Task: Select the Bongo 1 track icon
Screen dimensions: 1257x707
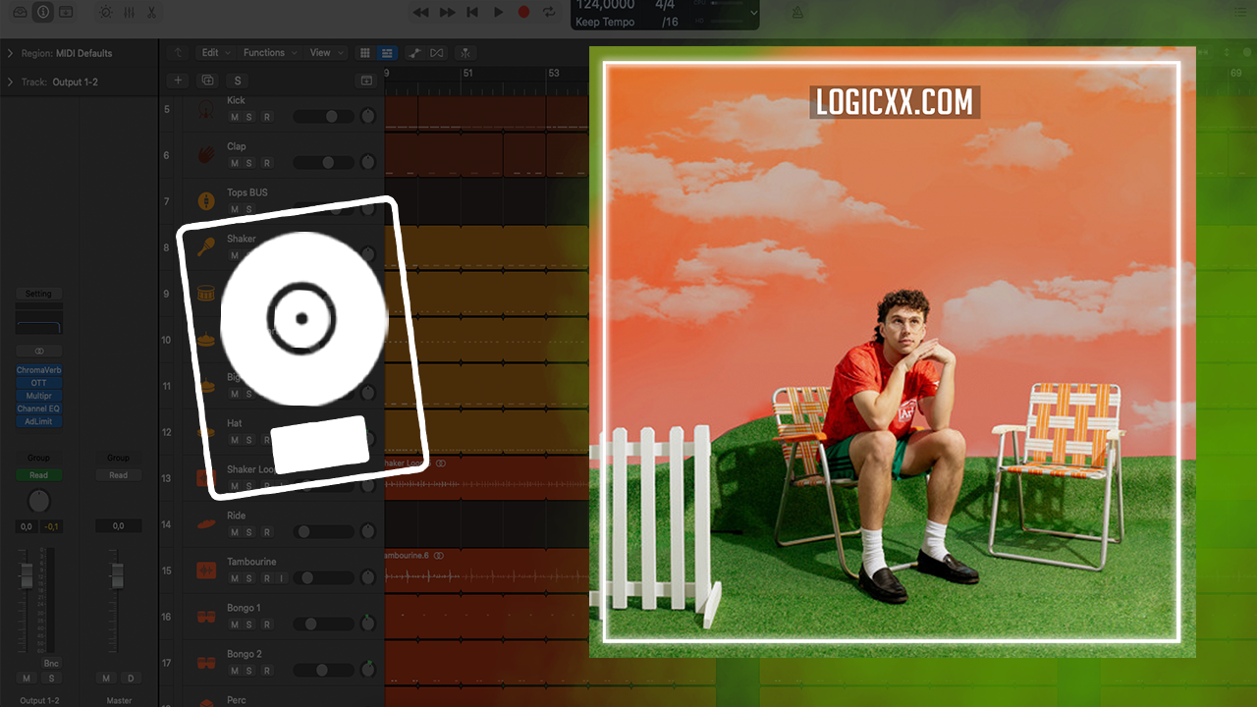Action: click(x=206, y=616)
